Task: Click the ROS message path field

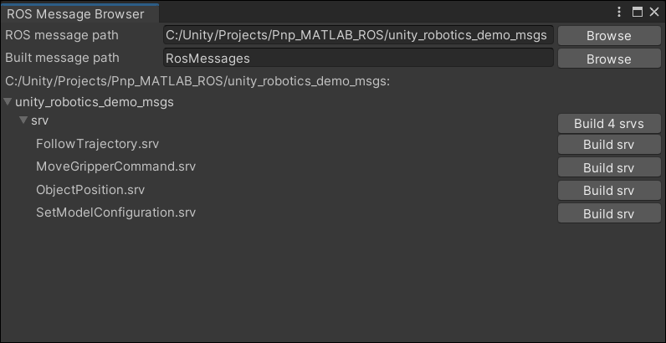Action: [358, 35]
